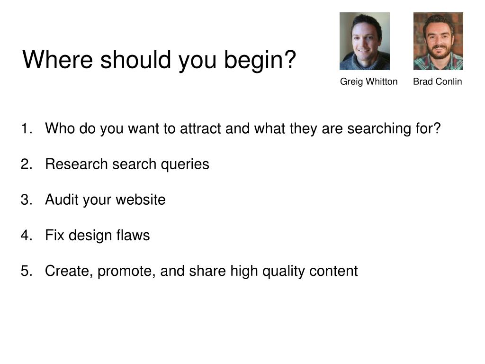Screen dimensions: 485x364
Task: Click the photo above Brad Conlin caption
Action: tap(438, 41)
